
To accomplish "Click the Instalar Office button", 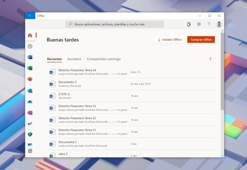I will [x=169, y=39].
